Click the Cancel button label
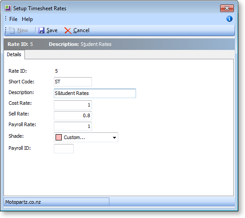 point(81,30)
